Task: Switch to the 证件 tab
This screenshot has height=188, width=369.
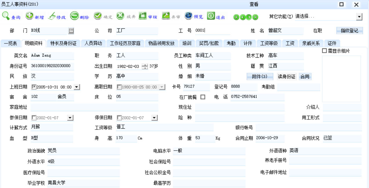Action: click(x=332, y=43)
